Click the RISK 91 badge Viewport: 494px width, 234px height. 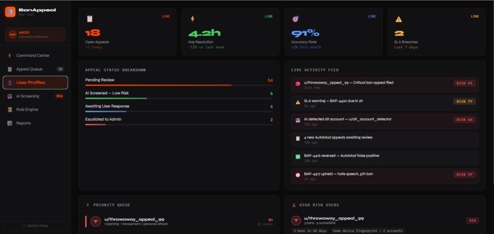click(x=465, y=83)
